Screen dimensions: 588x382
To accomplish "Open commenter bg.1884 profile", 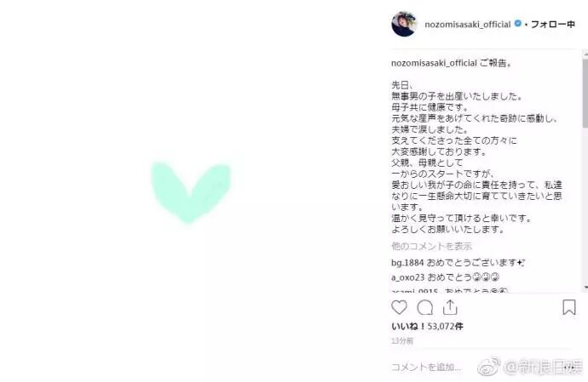I will click(407, 263).
